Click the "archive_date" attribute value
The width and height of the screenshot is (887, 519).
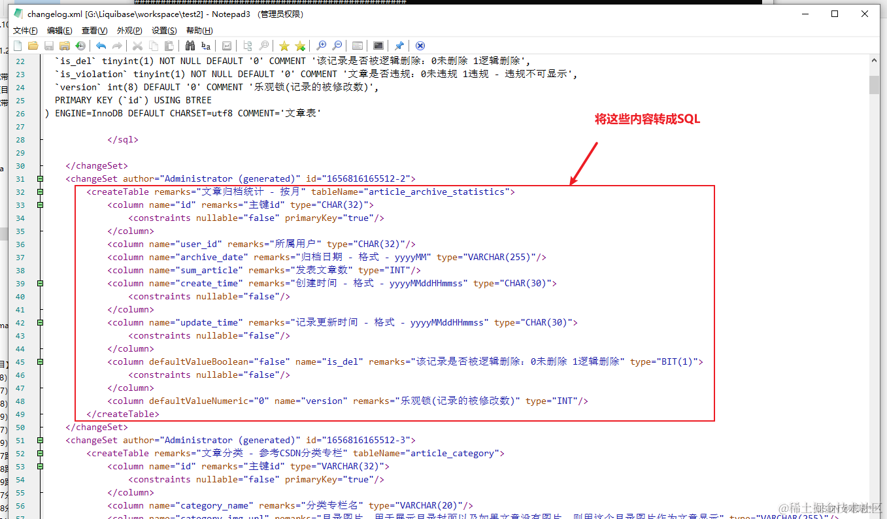[211, 257]
